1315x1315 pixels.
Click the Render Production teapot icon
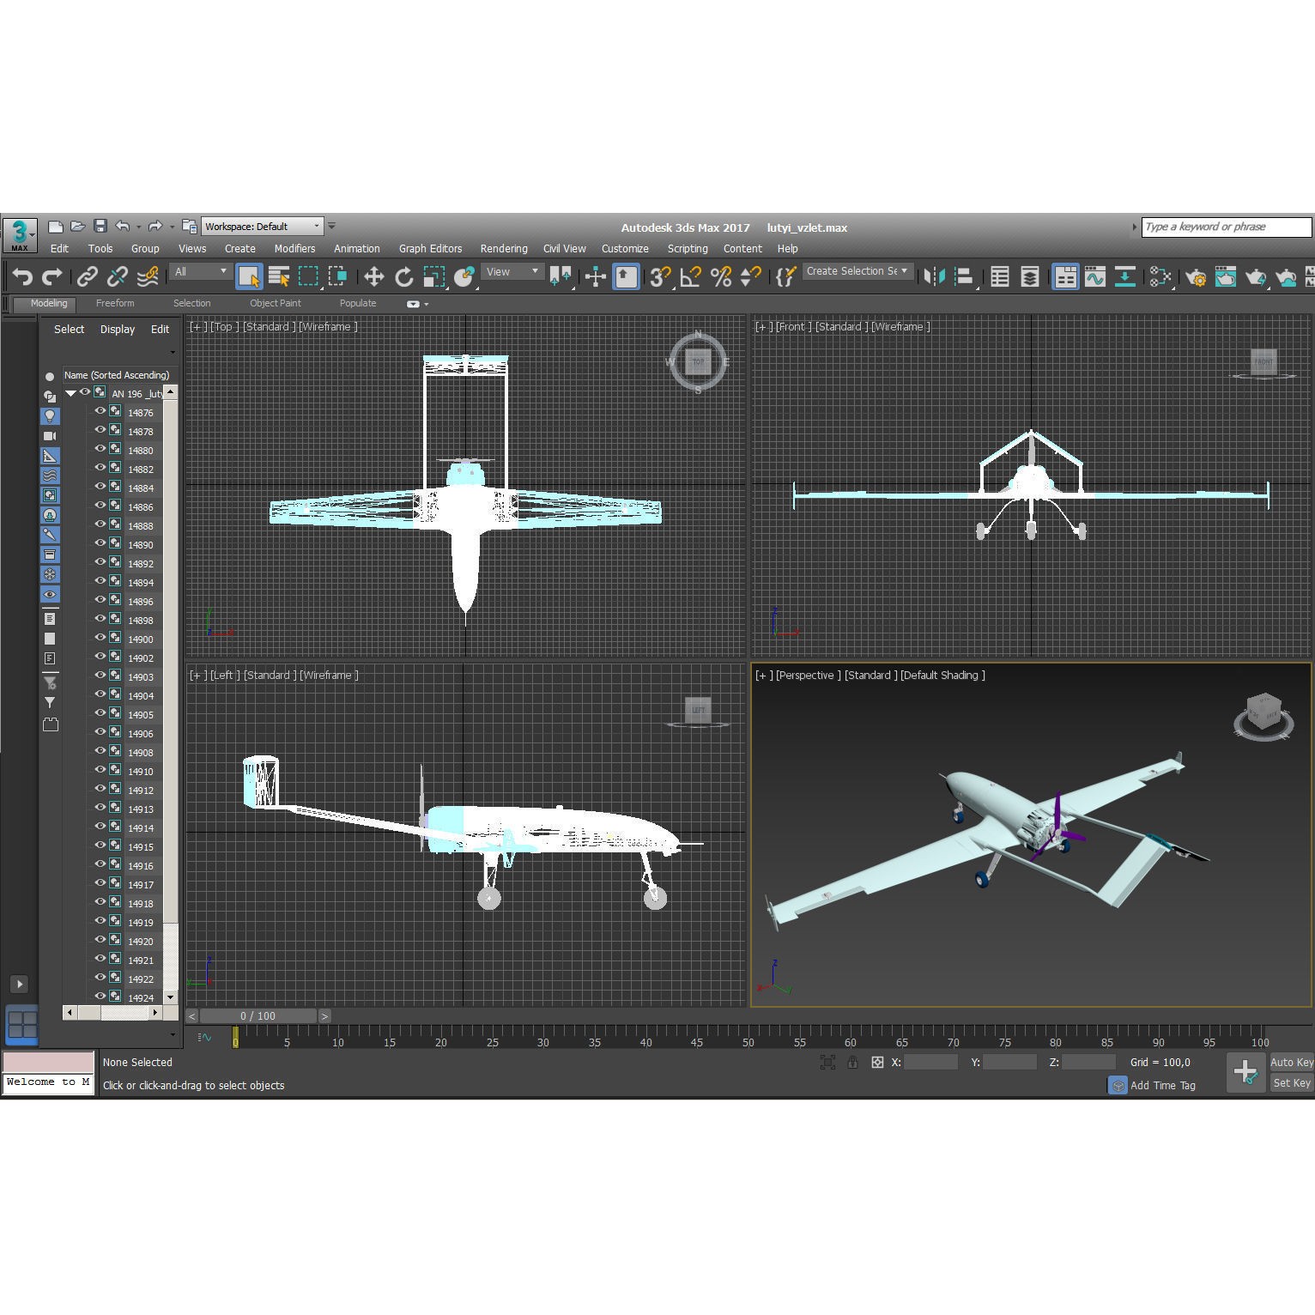tap(1256, 276)
